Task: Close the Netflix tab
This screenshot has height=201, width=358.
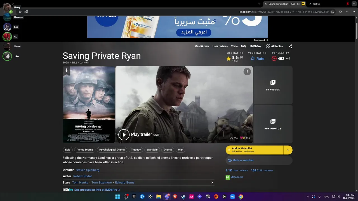Action: [310, 4]
